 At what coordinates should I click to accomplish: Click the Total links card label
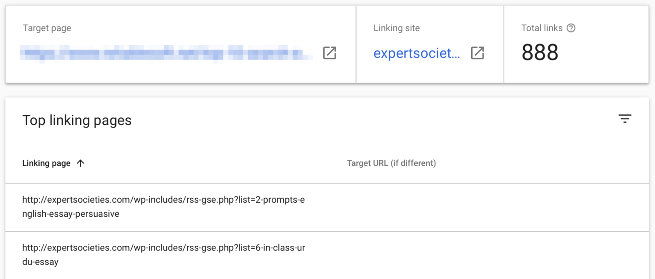click(542, 28)
